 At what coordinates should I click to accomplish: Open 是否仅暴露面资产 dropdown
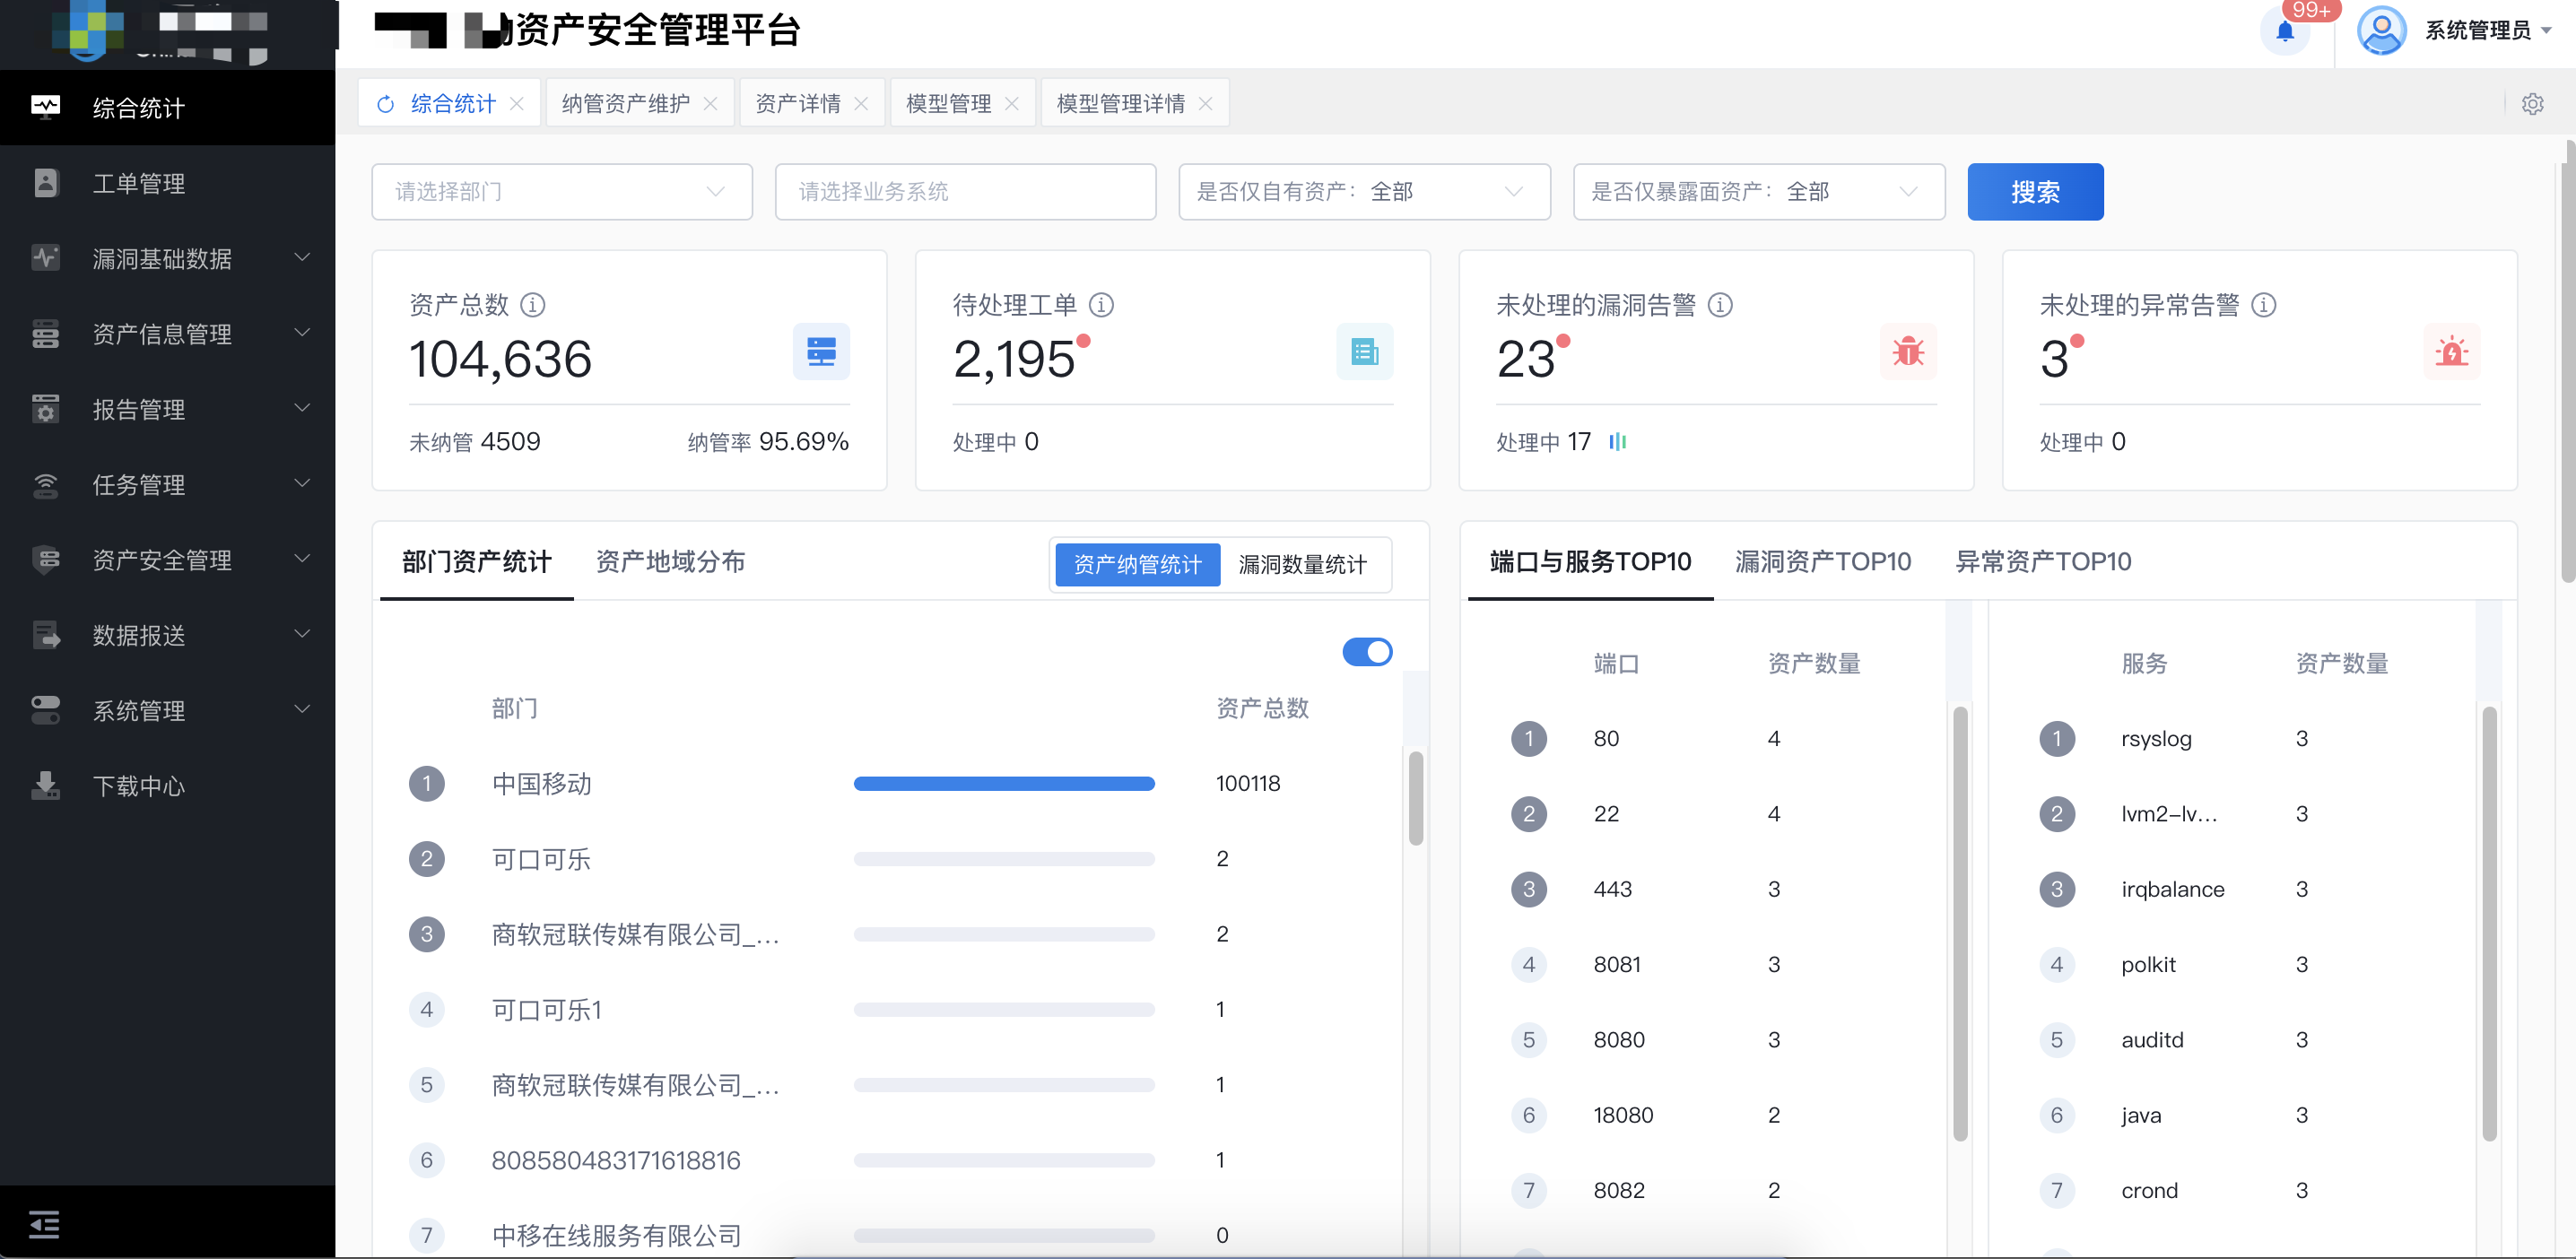click(1759, 192)
